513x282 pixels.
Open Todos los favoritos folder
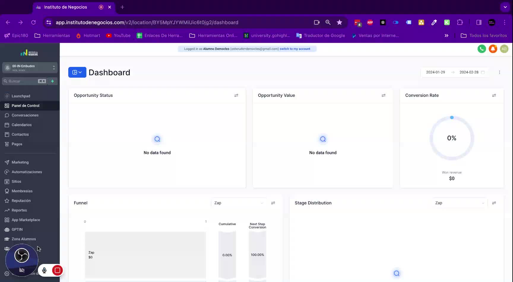pyautogui.click(x=484, y=36)
